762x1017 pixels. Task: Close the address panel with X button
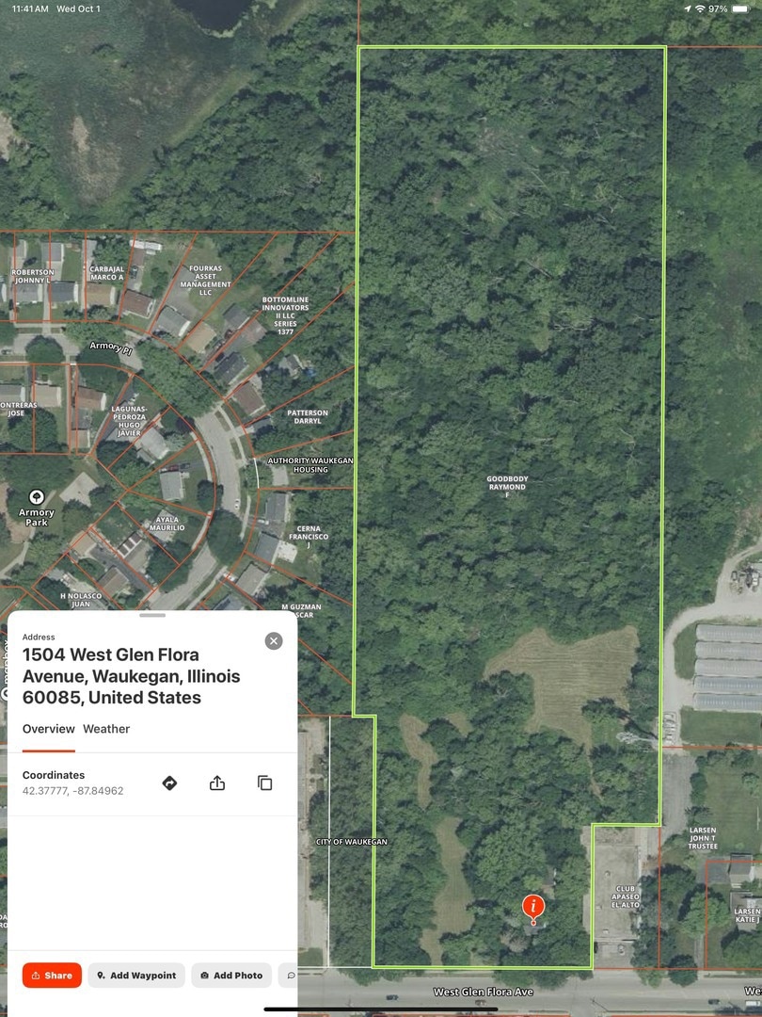point(274,641)
